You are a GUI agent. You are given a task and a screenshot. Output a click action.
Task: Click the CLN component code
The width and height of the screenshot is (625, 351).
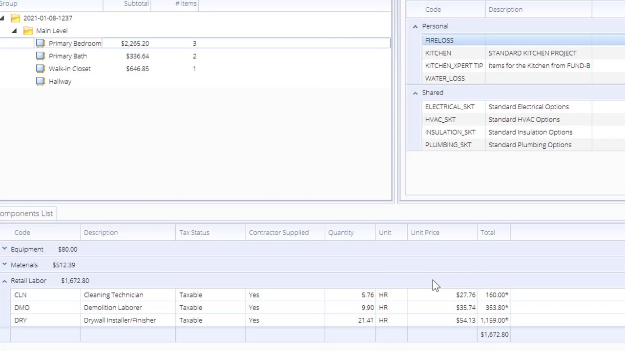point(21,295)
